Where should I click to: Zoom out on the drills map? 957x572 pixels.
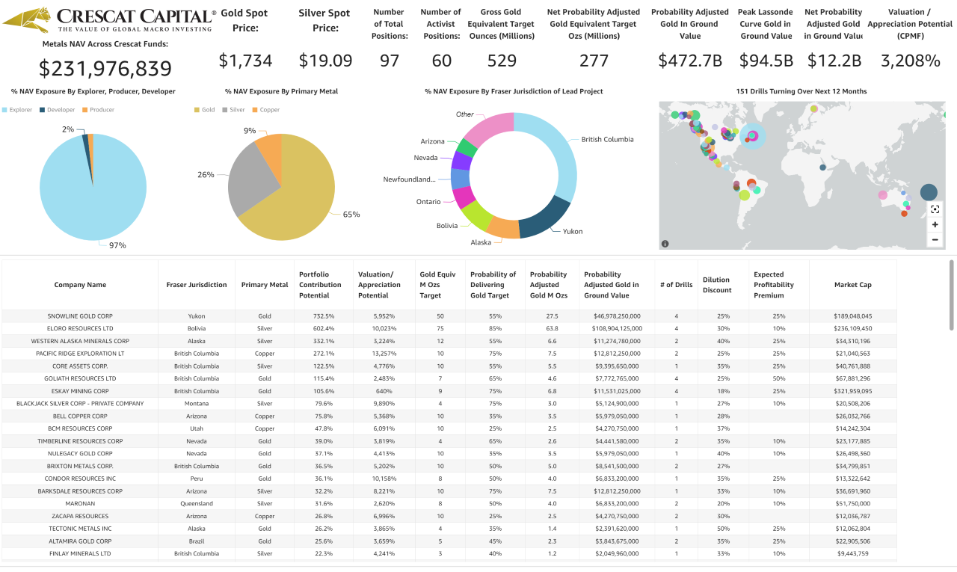tap(935, 240)
